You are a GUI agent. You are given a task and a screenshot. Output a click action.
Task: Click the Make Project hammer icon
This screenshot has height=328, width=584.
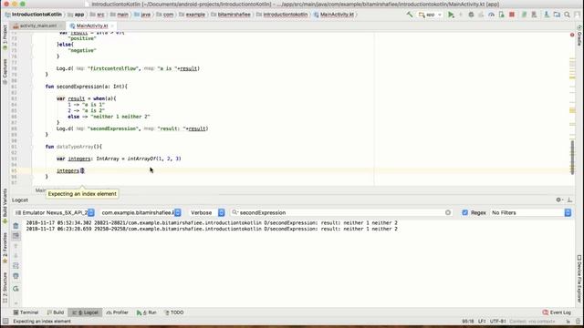[410, 15]
